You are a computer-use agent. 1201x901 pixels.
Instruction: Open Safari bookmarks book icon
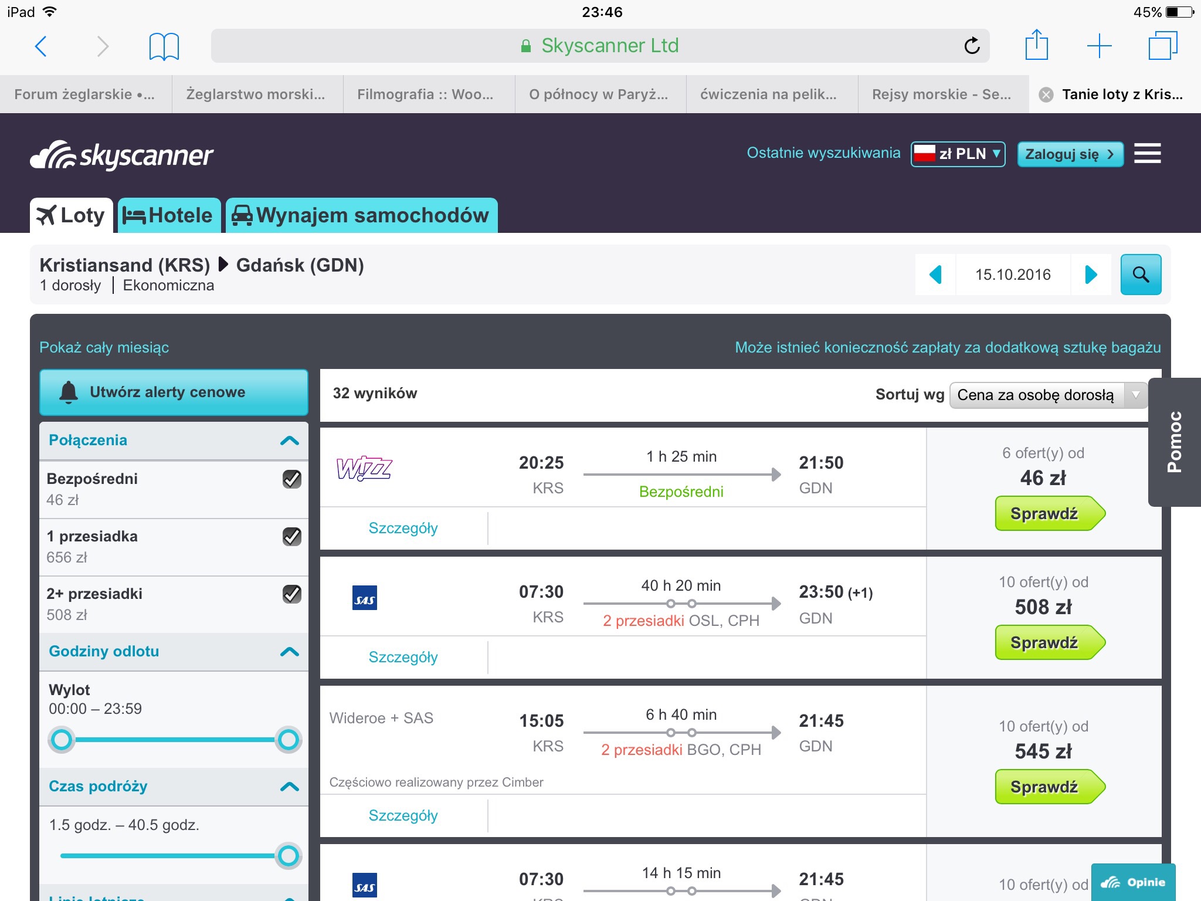coord(164,46)
